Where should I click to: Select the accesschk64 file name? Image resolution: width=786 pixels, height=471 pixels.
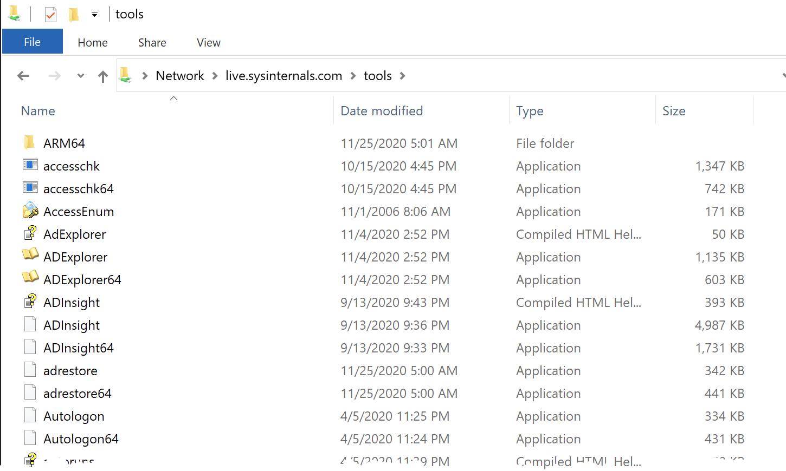(79, 189)
